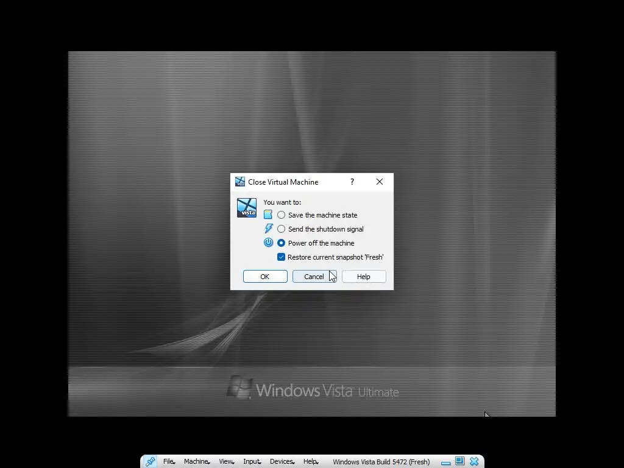
Task: Click the mini toolbar close VM icon
Action: [474, 461]
